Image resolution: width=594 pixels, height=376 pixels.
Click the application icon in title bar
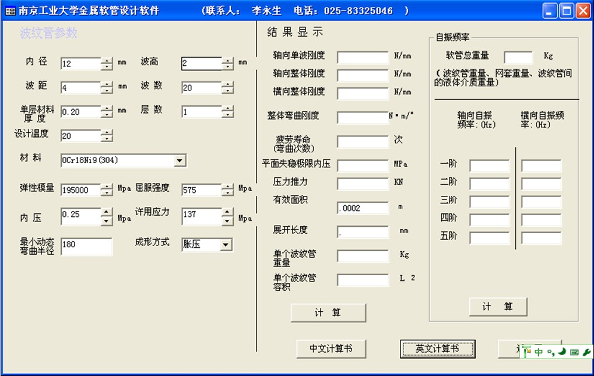point(10,10)
